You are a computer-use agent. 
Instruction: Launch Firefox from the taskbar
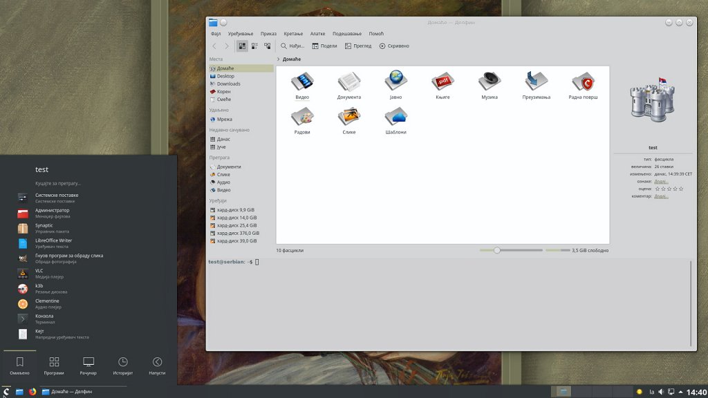(32, 392)
